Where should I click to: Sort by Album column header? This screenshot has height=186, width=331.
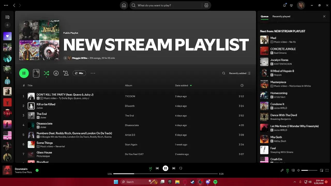(129, 86)
